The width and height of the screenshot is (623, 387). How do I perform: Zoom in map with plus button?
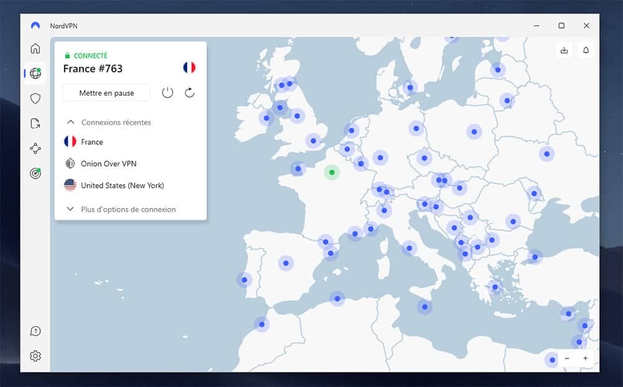585,358
